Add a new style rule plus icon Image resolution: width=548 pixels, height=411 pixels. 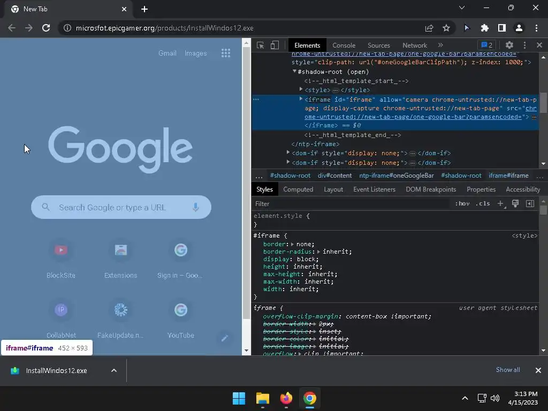pos(501,203)
